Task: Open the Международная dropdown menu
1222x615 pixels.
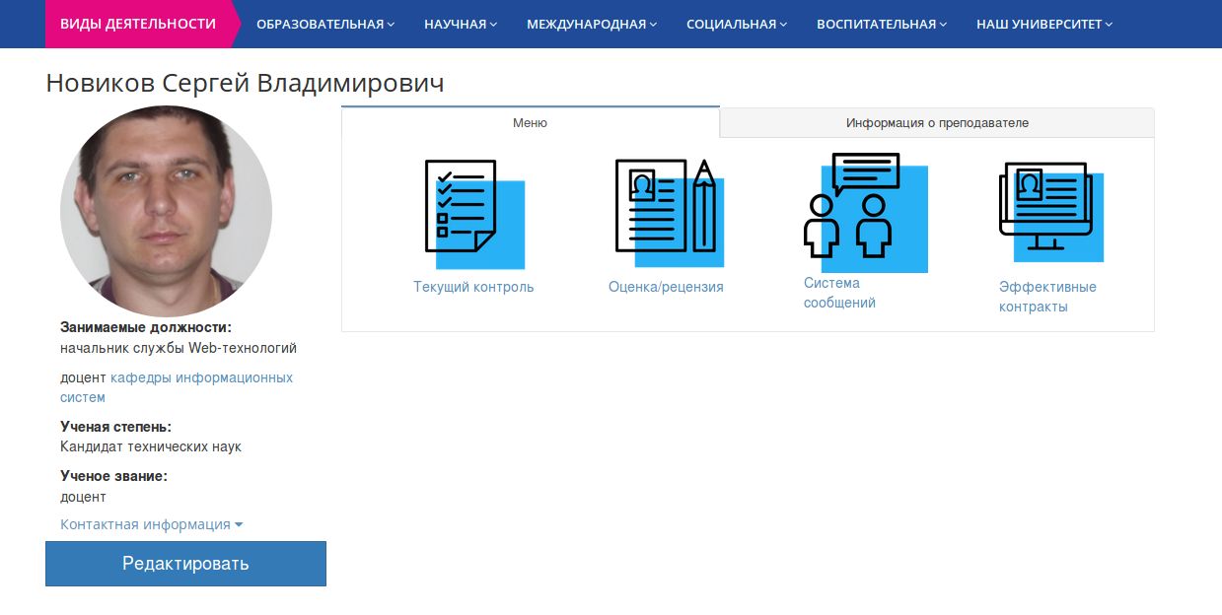Action: [592, 25]
